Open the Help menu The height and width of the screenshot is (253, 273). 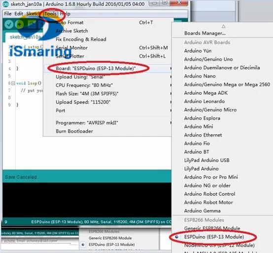click(x=65, y=14)
